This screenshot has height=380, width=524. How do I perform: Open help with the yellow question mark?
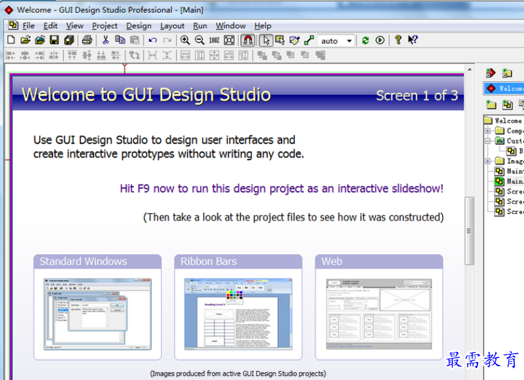click(x=398, y=40)
